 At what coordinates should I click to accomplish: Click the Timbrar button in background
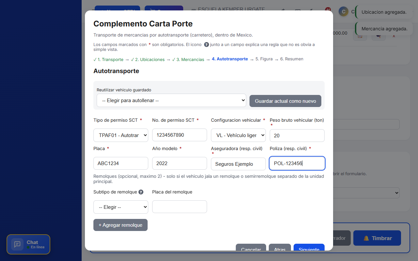(377, 238)
